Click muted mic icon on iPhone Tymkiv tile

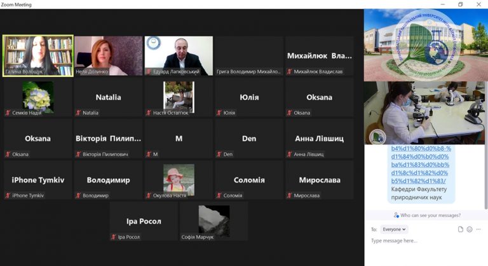pos(8,195)
